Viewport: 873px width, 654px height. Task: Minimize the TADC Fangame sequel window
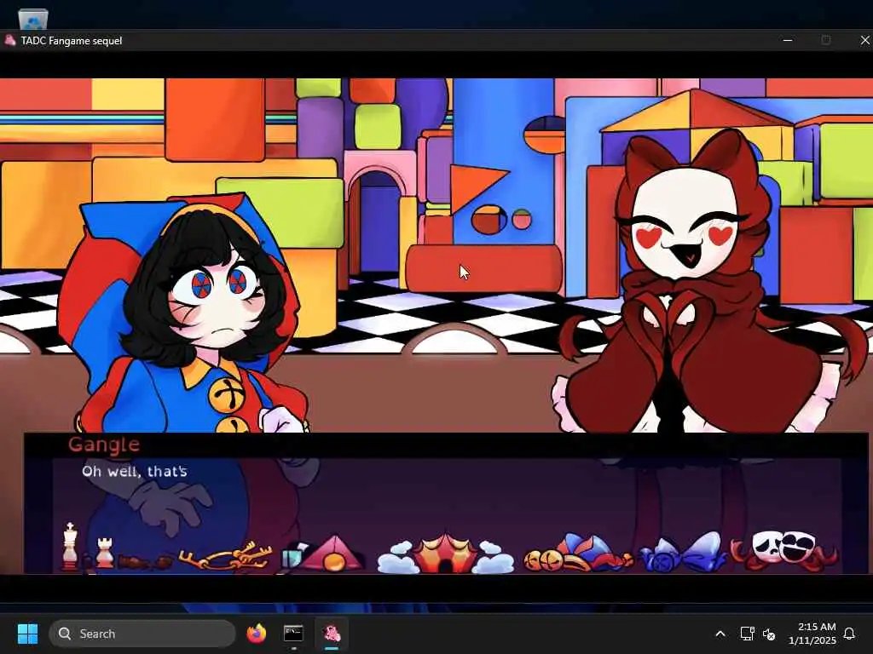(x=787, y=41)
